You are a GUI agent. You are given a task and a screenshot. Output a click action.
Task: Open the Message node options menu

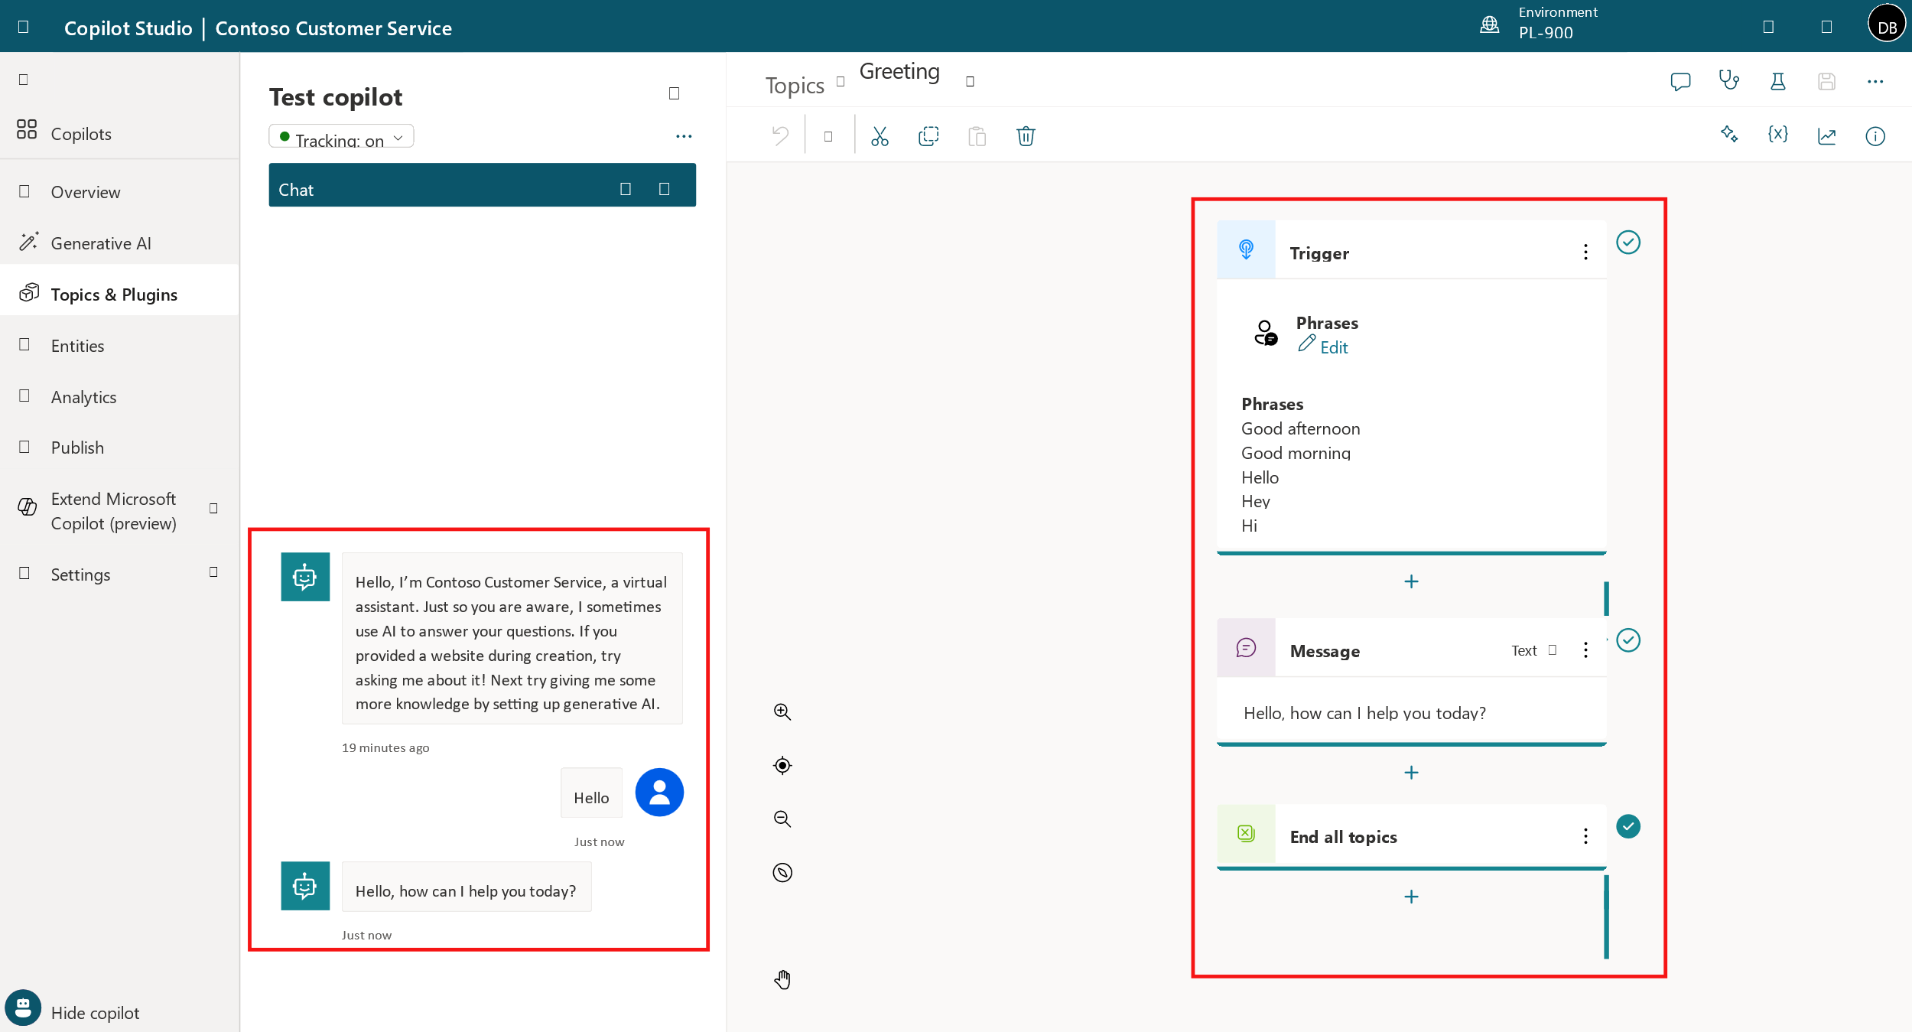pyautogui.click(x=1585, y=650)
